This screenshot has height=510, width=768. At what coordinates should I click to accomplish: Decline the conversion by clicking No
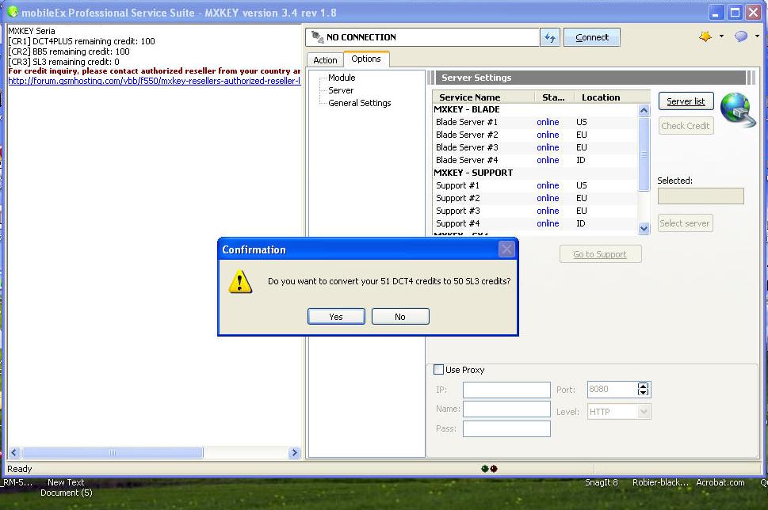coord(400,316)
